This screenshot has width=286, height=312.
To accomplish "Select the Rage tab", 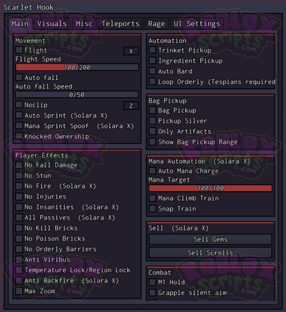I will [157, 24].
